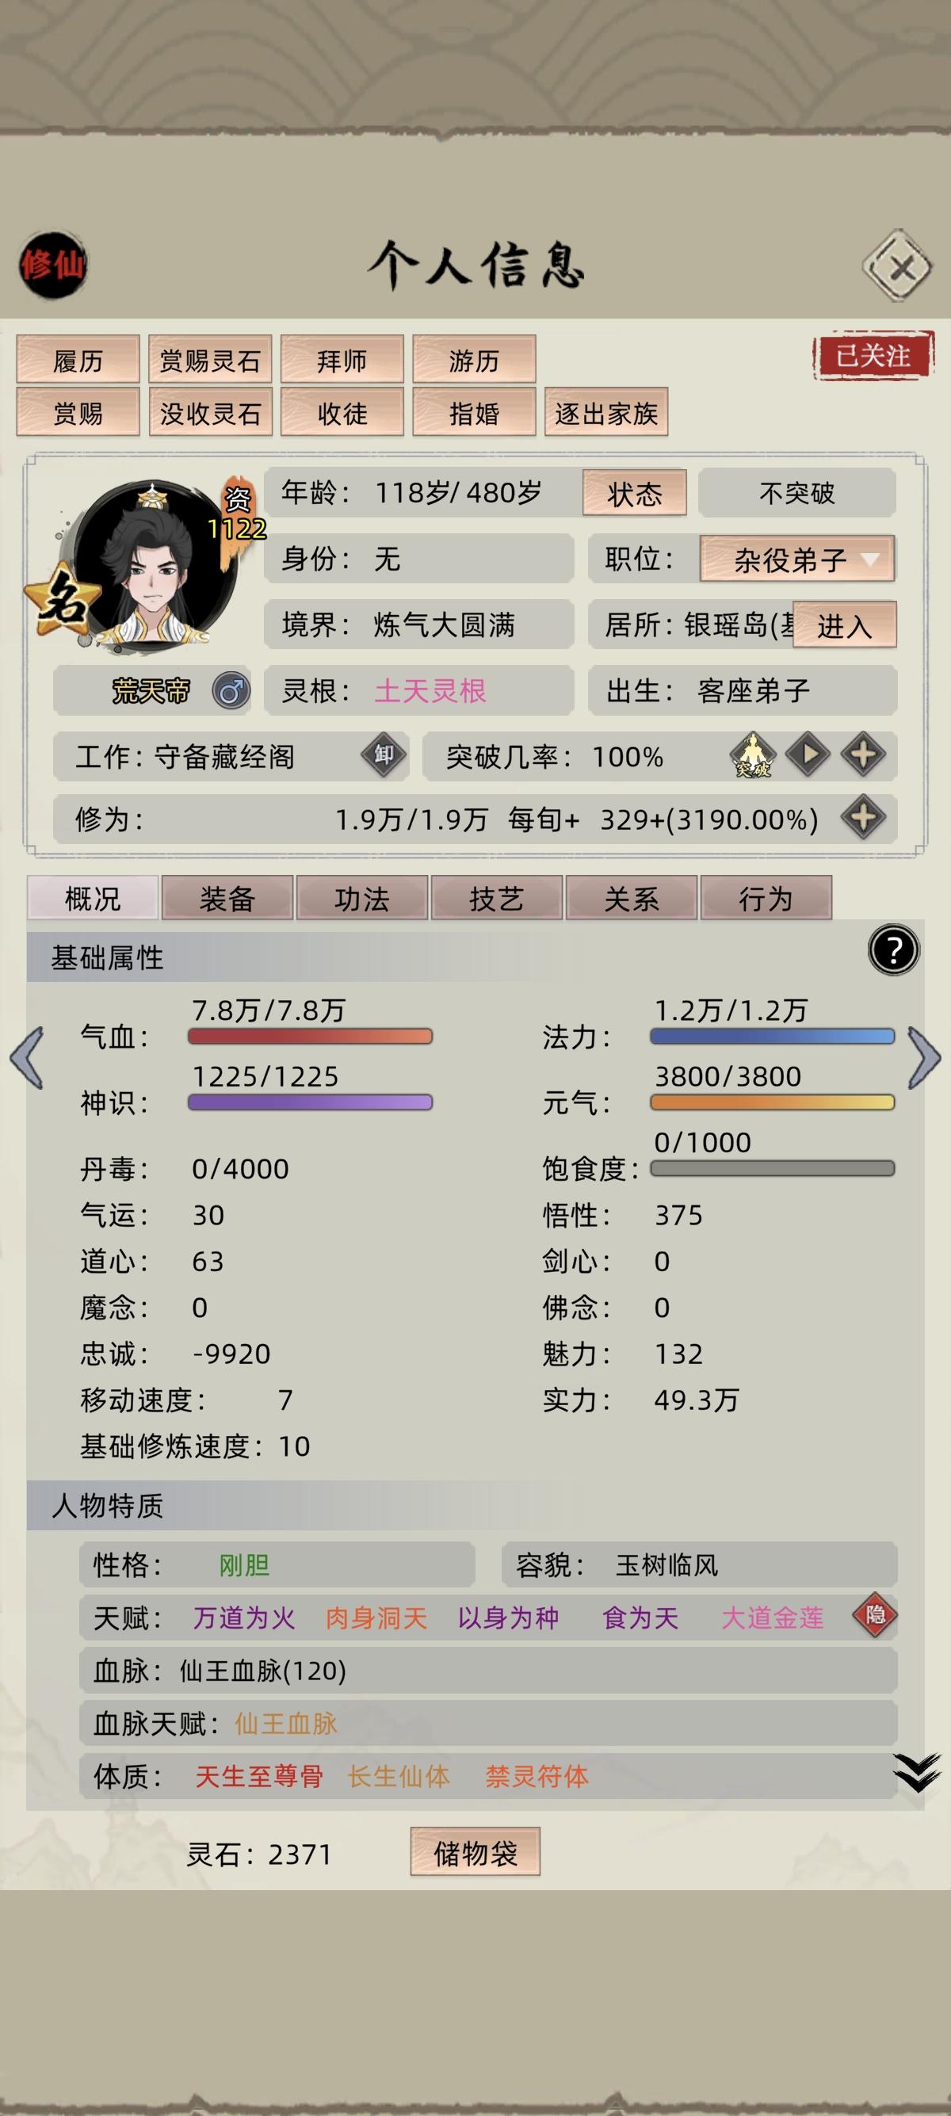Toggle the 隐 hidden talents icon
Image resolution: width=951 pixels, height=2116 pixels.
875,1616
